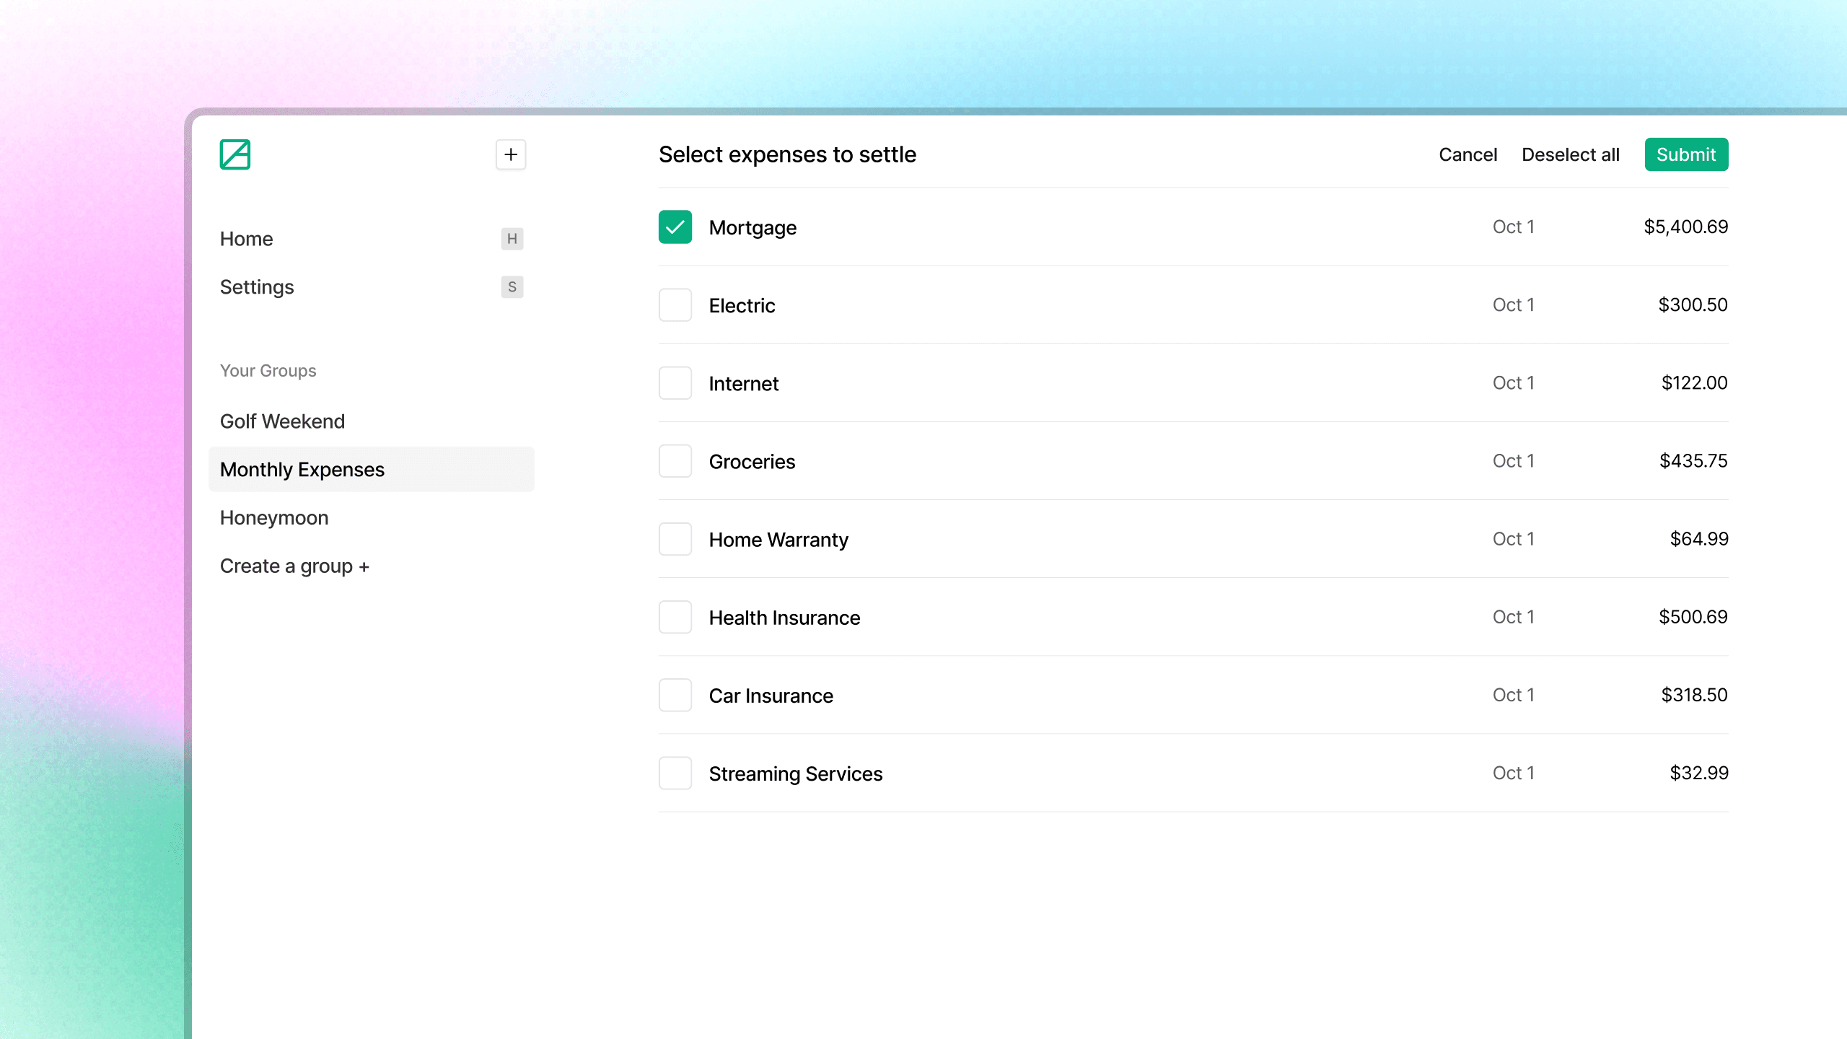
Task: Check the Electric expense checkbox
Action: coord(675,305)
